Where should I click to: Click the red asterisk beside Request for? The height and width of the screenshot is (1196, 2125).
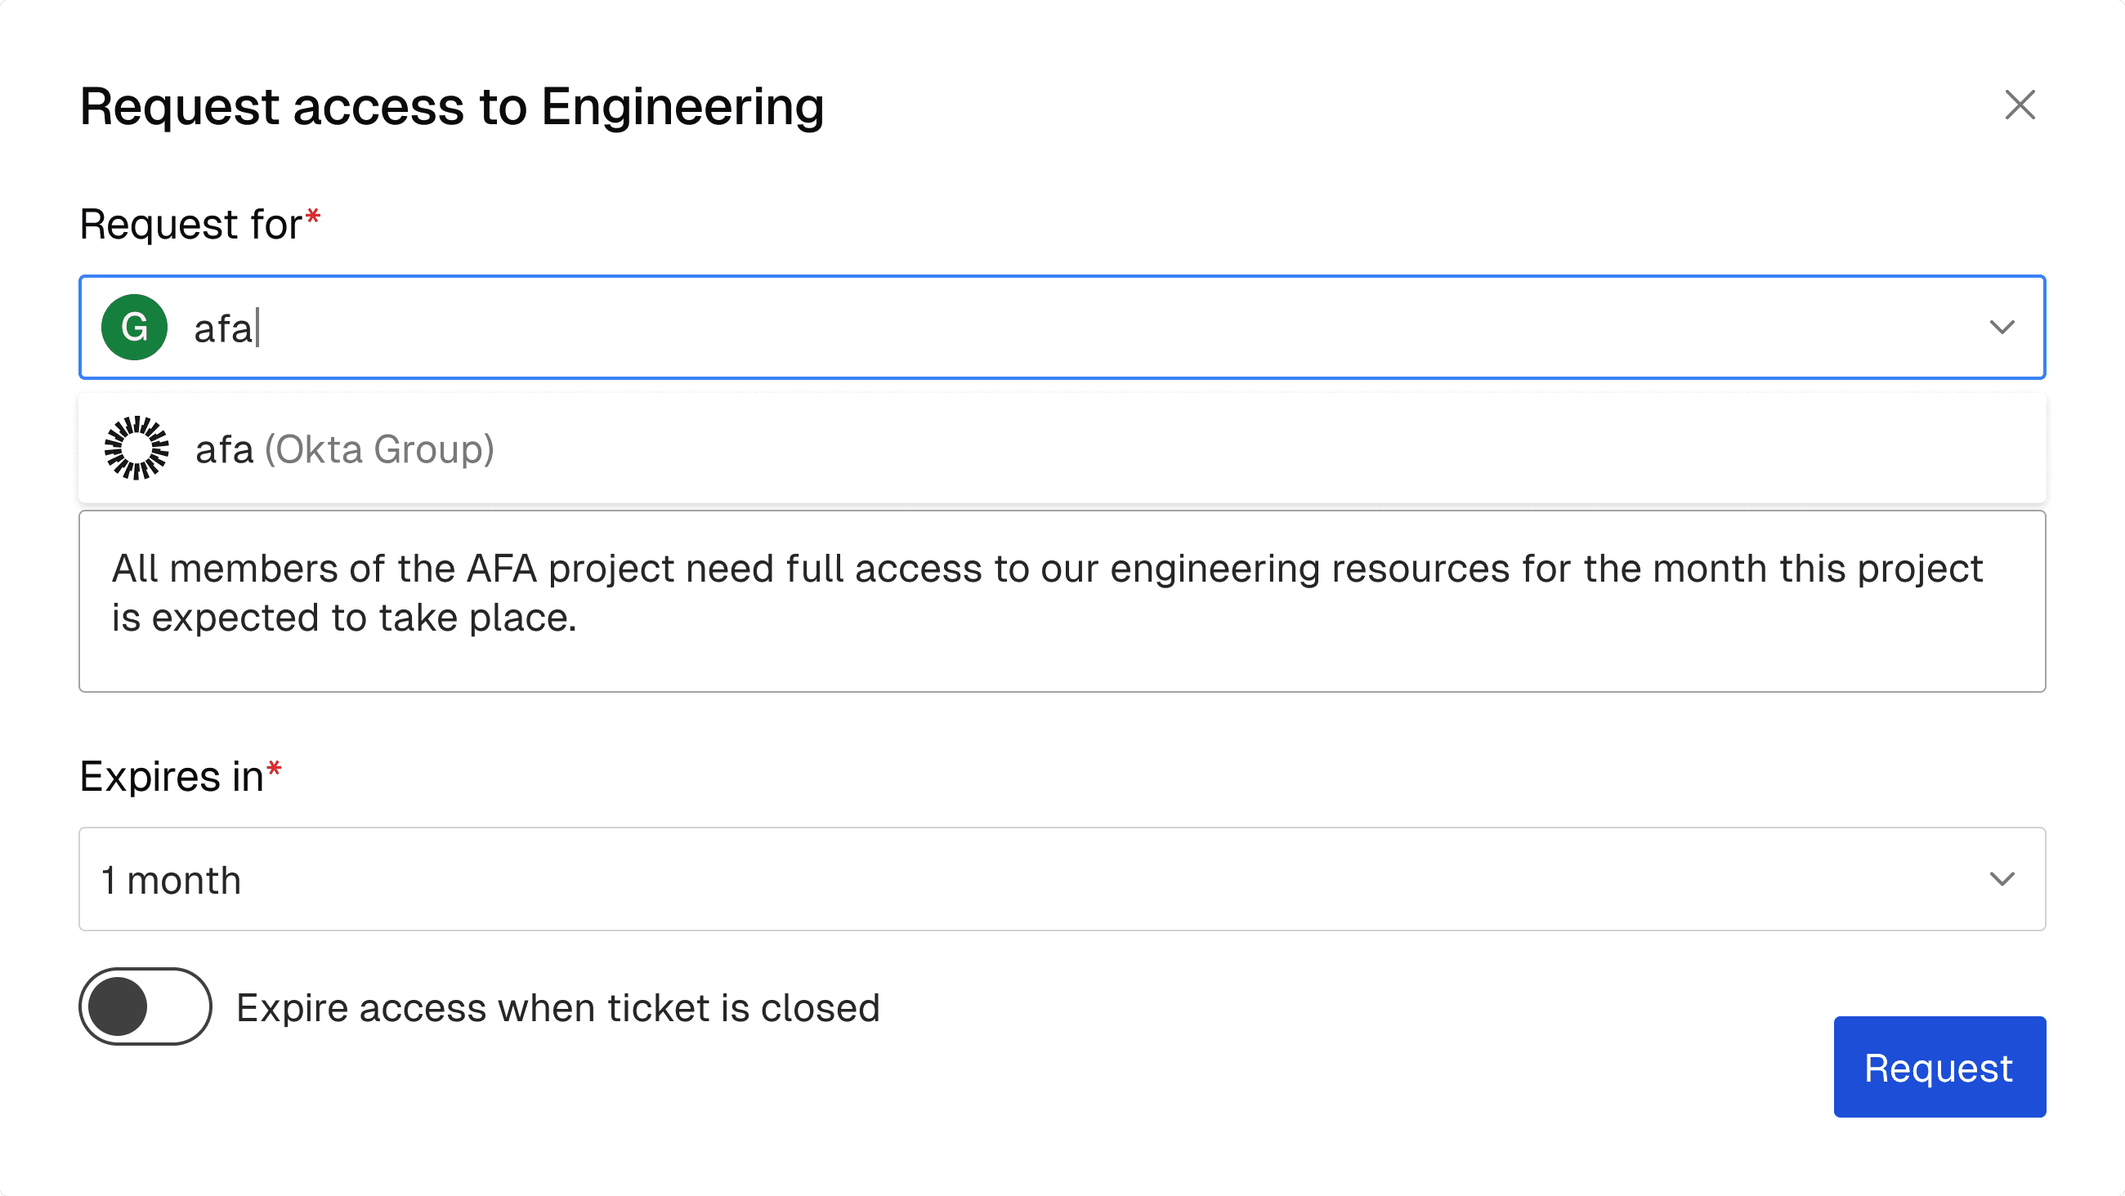[313, 218]
